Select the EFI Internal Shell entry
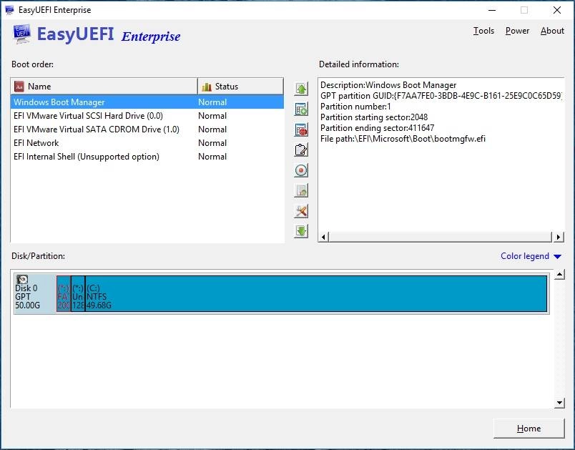575x450 pixels. 147,157
